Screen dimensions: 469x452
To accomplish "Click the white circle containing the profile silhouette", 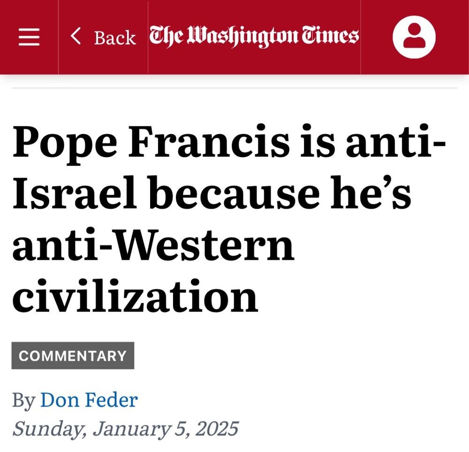I will click(415, 37).
